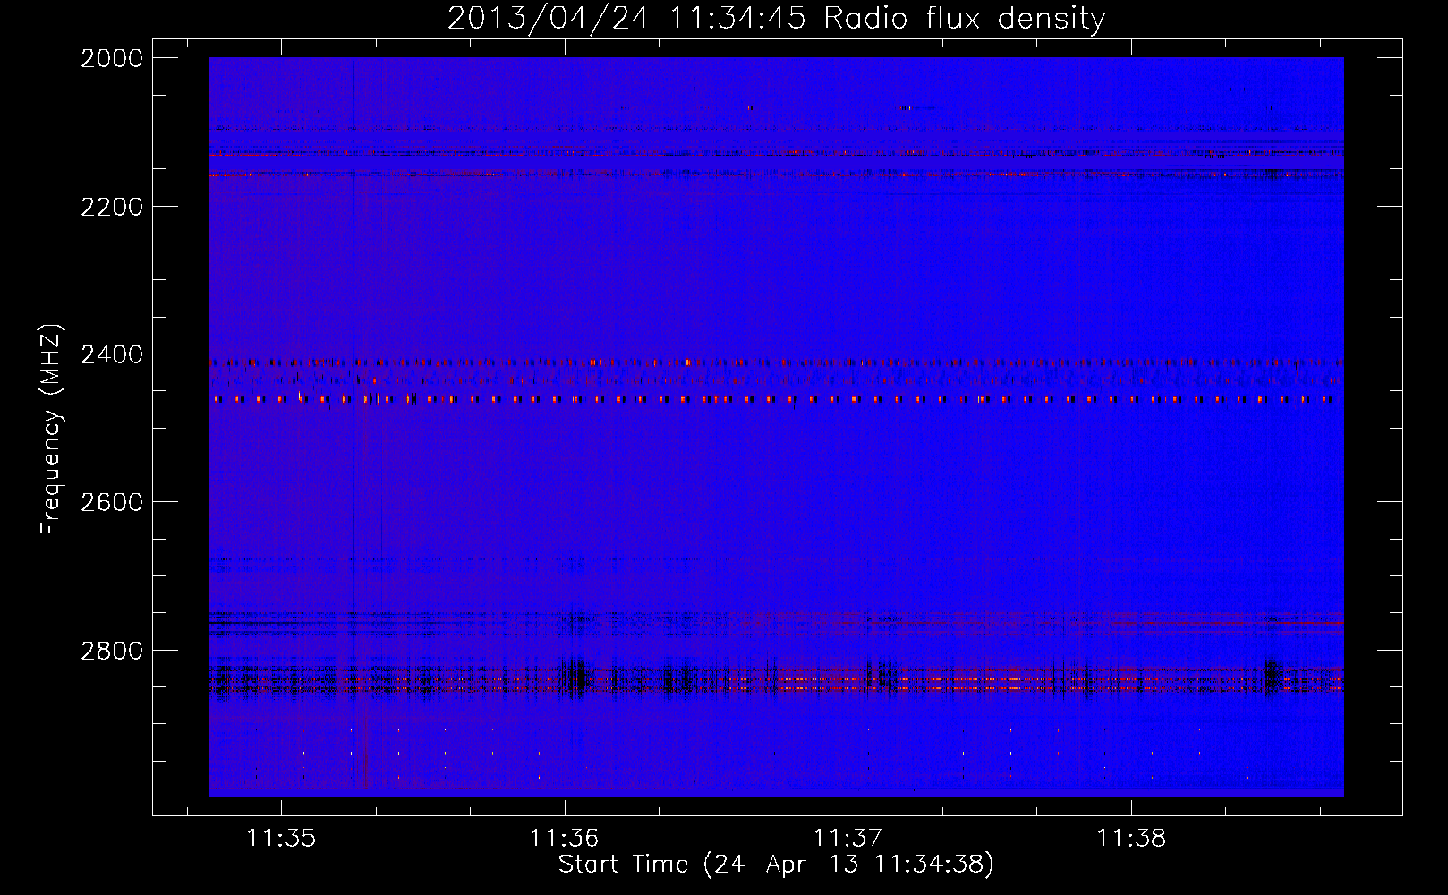Select the 2000 frequency tick label
Viewport: 1448px width, 895px height.
(x=112, y=58)
